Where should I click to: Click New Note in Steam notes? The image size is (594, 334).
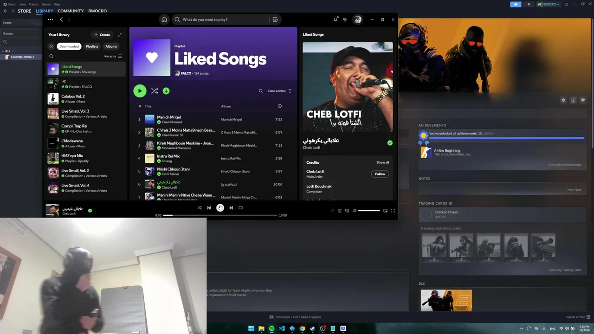point(574,189)
